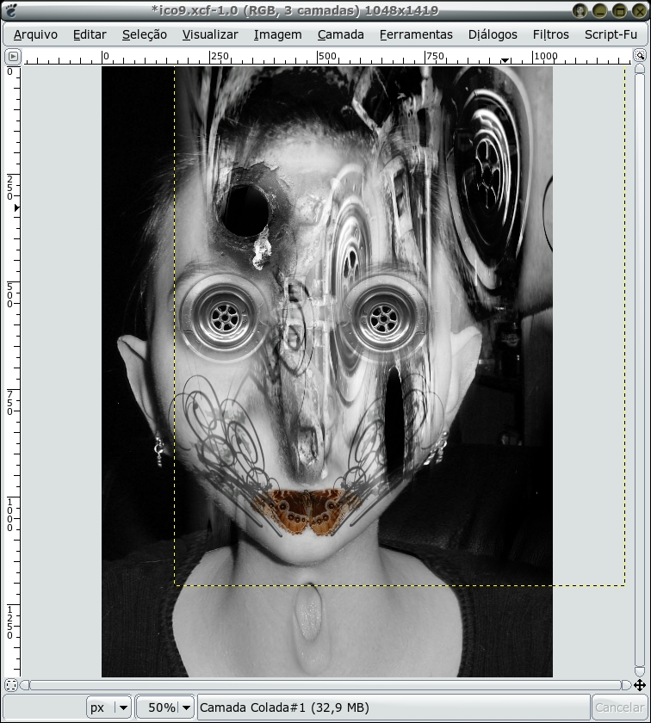651x723 pixels.
Task: Open the Arquivo menu
Action: coord(35,34)
